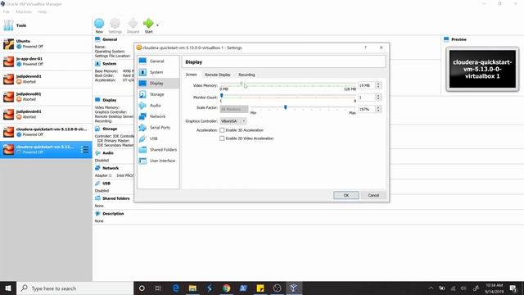The height and width of the screenshot is (295, 524).
Task: Open Task View on the taskbar
Action: pos(158,288)
